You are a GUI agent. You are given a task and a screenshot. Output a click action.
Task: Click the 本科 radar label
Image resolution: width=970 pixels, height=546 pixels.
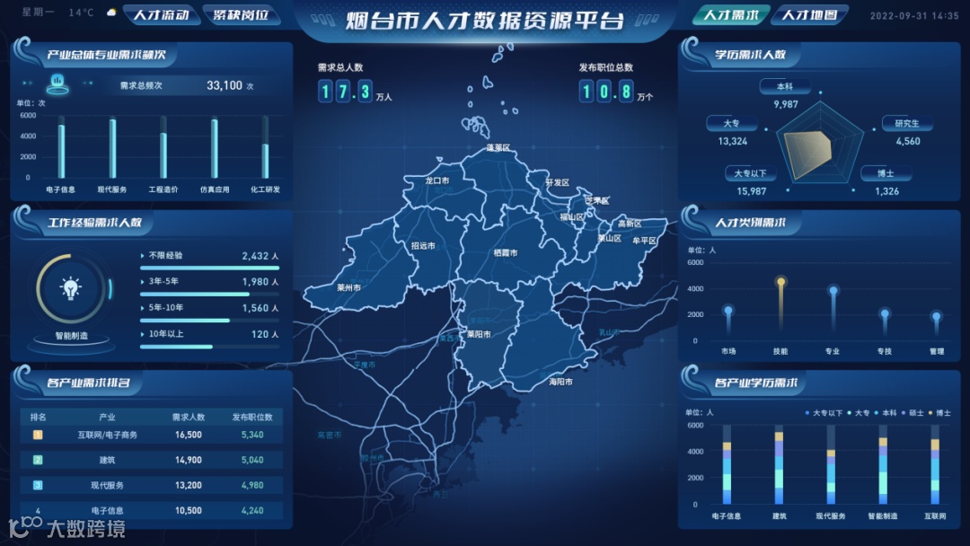[x=785, y=86]
